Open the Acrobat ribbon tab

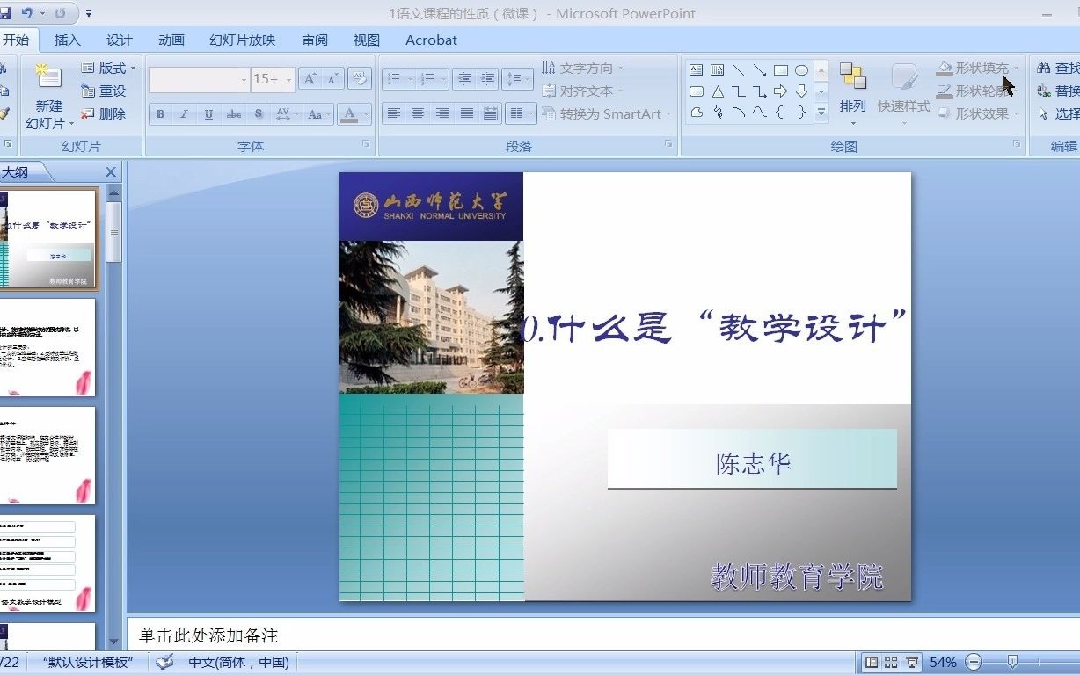[430, 40]
